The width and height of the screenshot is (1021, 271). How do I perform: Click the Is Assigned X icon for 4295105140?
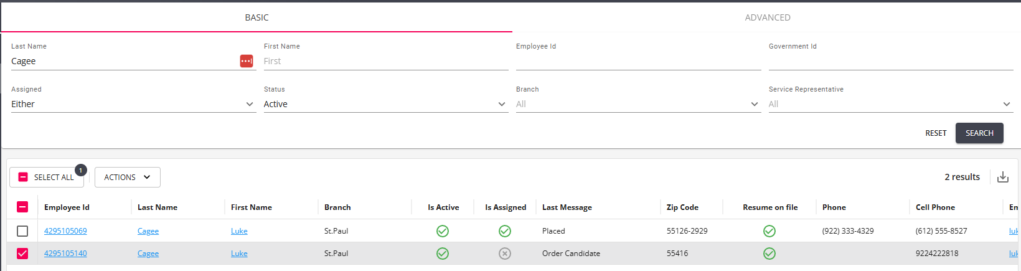(505, 254)
